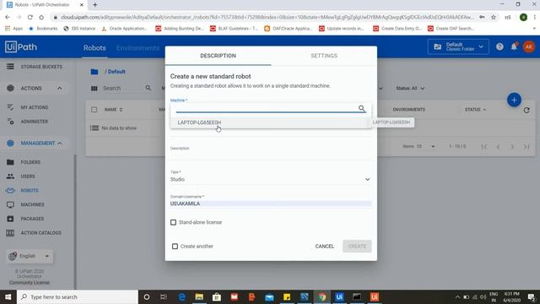The image size is (540, 304).
Task: Open the Items 10 page size dropdown
Action: [418, 146]
